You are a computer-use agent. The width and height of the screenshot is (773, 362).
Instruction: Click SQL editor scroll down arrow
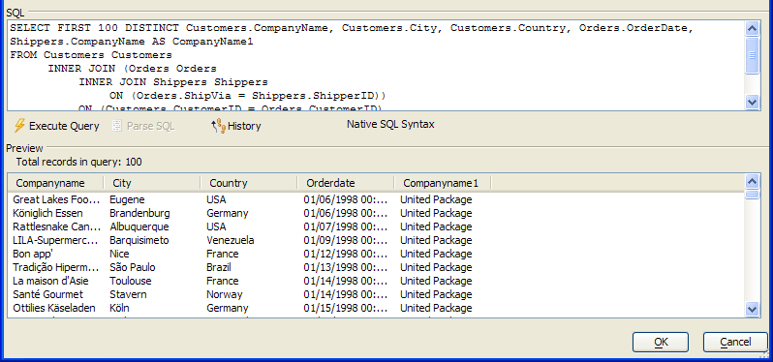pos(752,102)
